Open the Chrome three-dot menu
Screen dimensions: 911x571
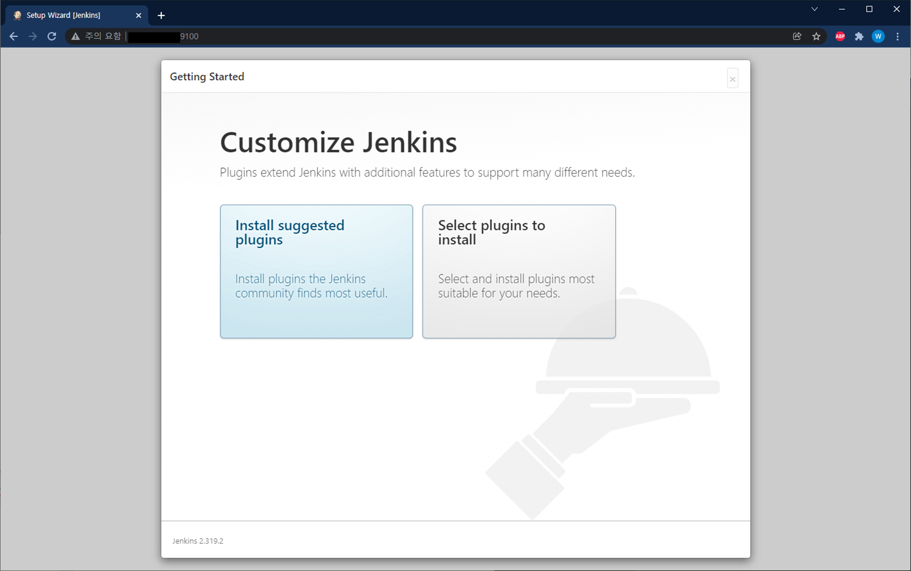[x=898, y=36]
